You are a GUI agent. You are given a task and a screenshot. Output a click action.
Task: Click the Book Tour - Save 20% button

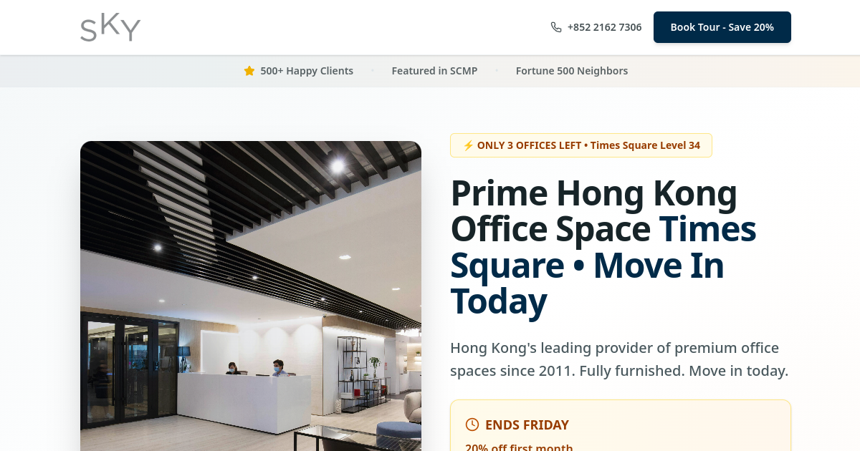pyautogui.click(x=722, y=27)
